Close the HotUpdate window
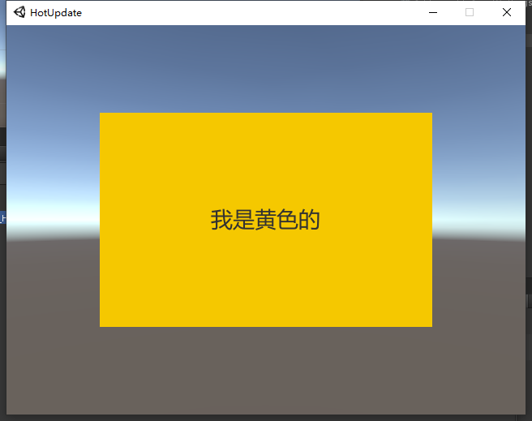The width and height of the screenshot is (532, 421). click(507, 12)
